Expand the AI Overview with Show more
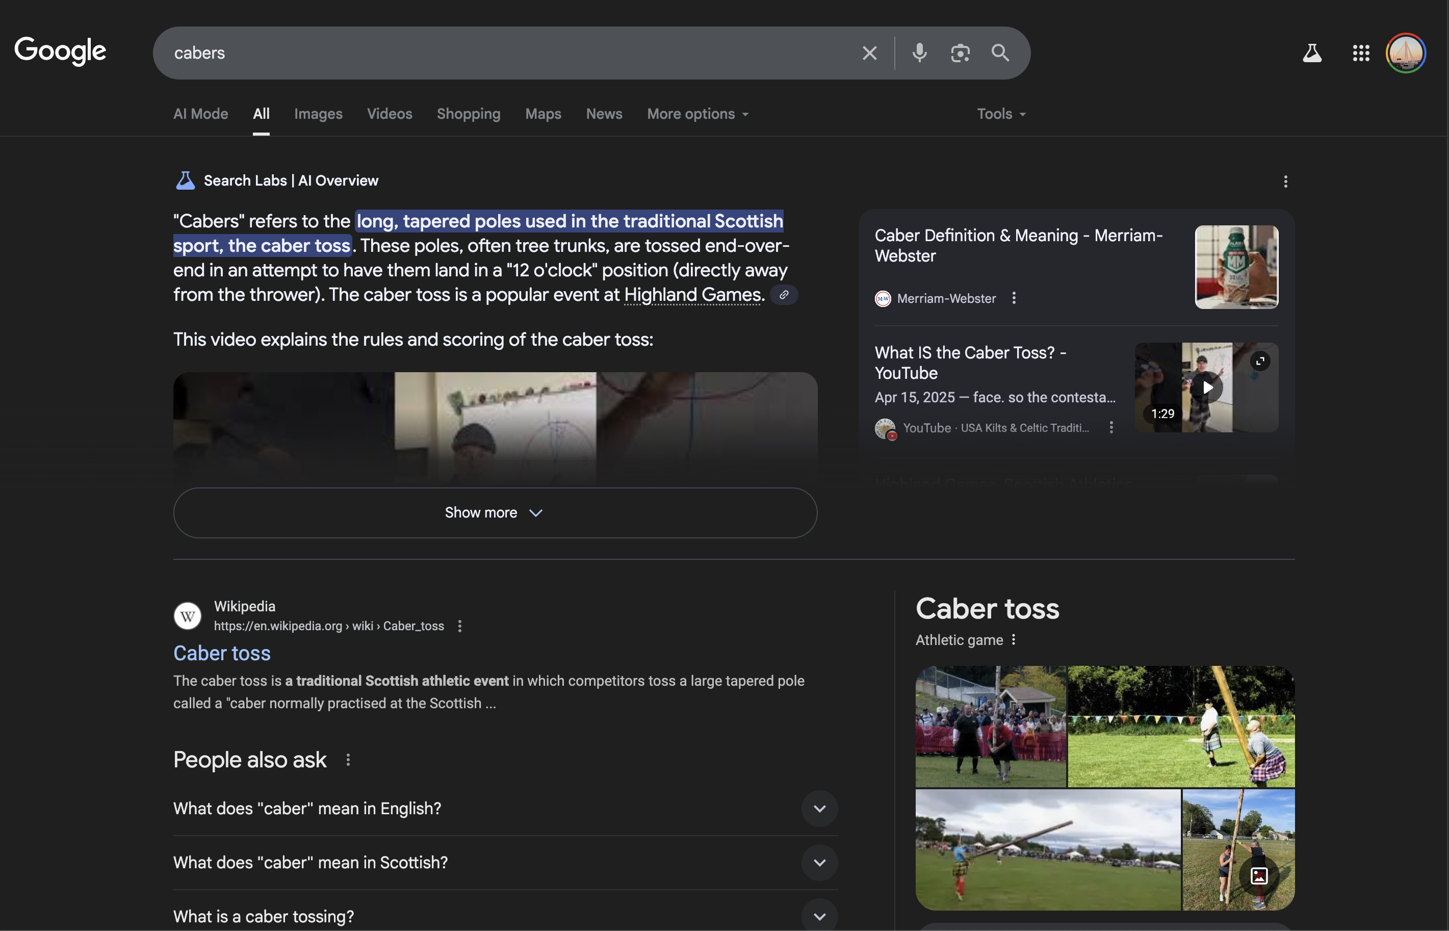Image resolution: width=1449 pixels, height=931 pixels. (495, 512)
